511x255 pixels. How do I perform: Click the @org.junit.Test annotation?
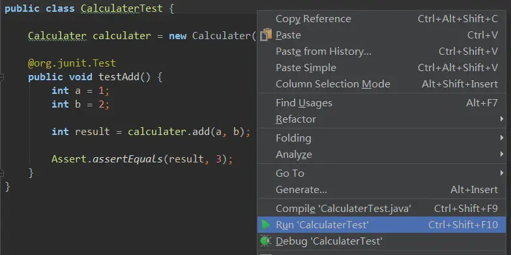tap(72, 63)
